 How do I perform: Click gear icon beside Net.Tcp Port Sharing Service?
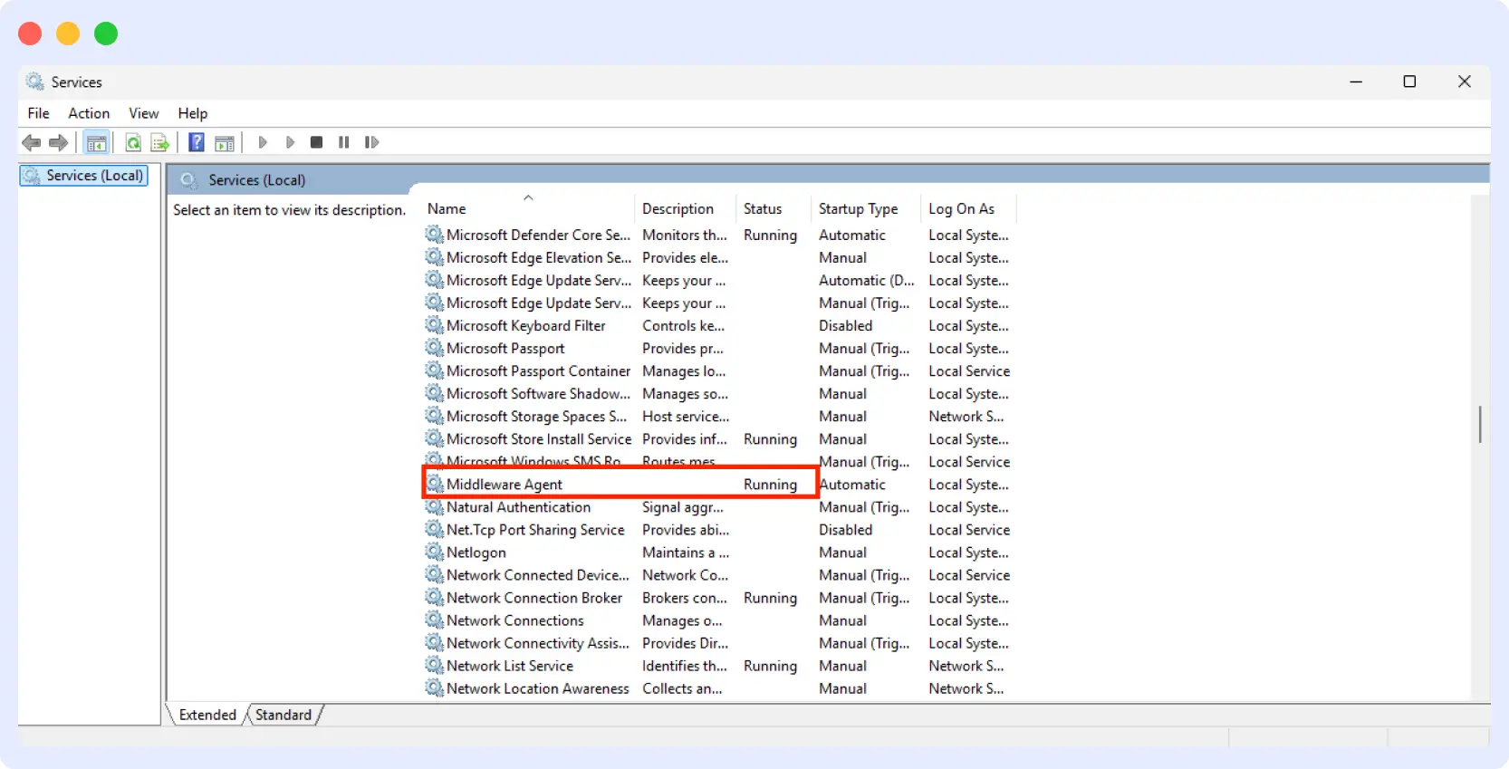435,529
